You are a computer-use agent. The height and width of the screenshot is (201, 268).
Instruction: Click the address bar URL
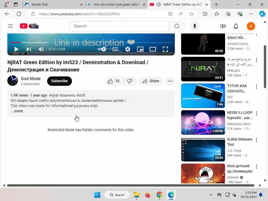point(80,14)
